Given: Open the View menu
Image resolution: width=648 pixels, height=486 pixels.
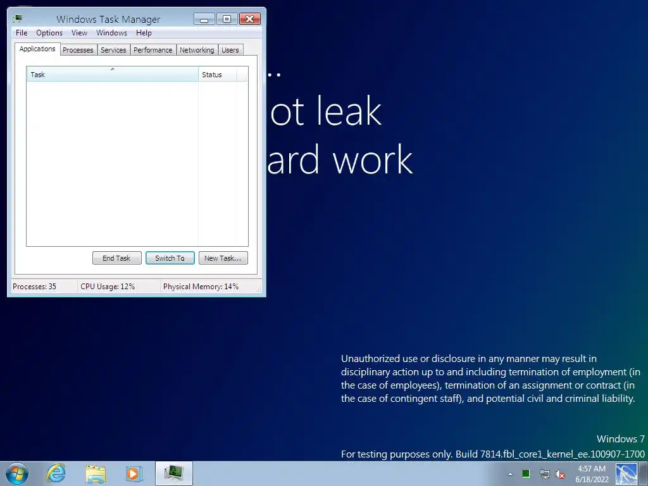Looking at the screenshot, I should [79, 33].
